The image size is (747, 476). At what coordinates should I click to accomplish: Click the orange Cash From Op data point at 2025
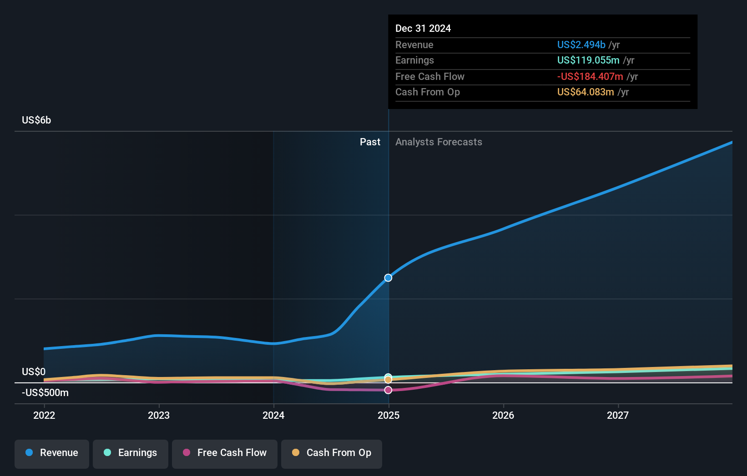pos(388,380)
